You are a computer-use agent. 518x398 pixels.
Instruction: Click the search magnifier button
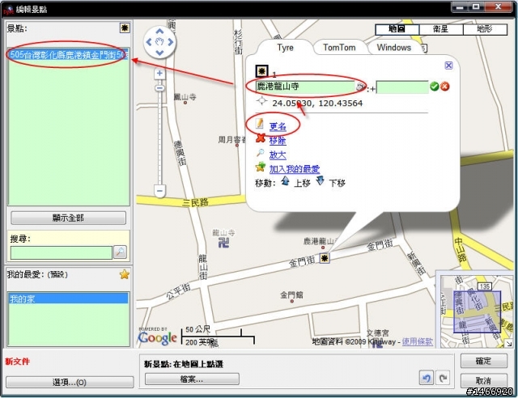(121, 252)
